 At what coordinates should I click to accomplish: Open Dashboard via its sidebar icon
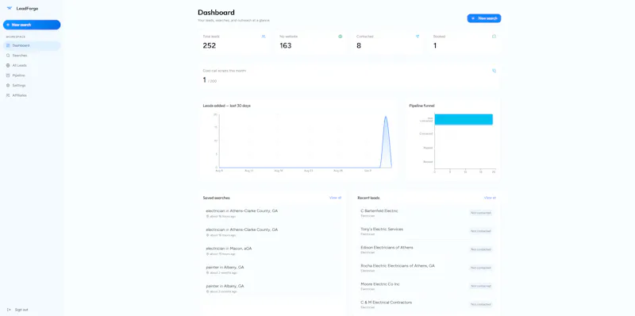[x=8, y=45]
